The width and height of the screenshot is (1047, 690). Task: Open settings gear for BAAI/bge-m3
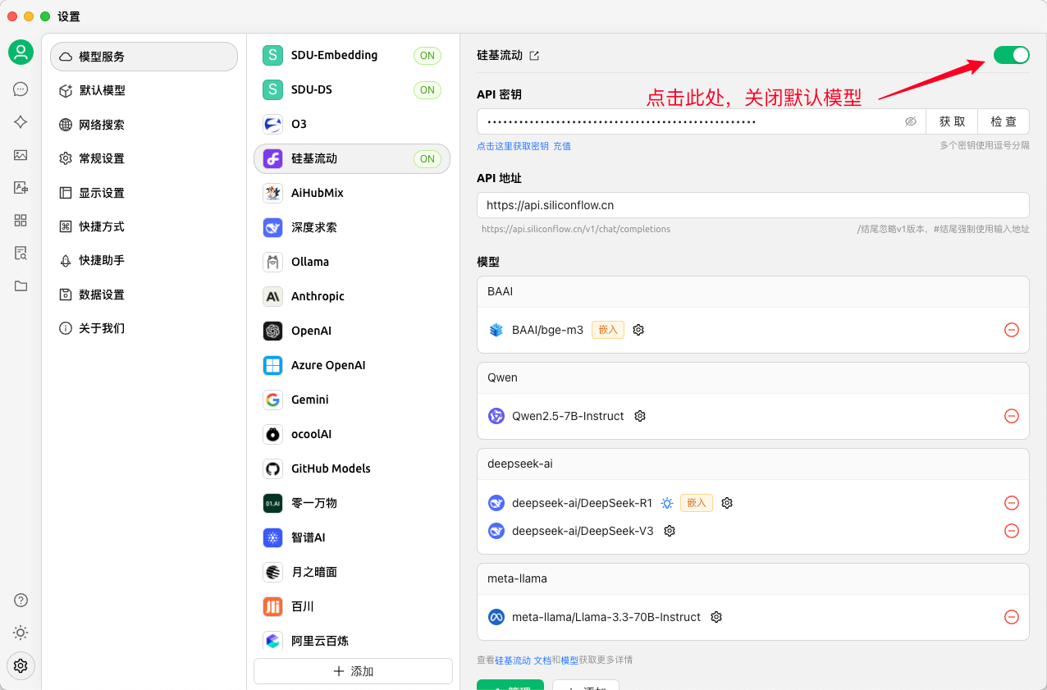638,330
